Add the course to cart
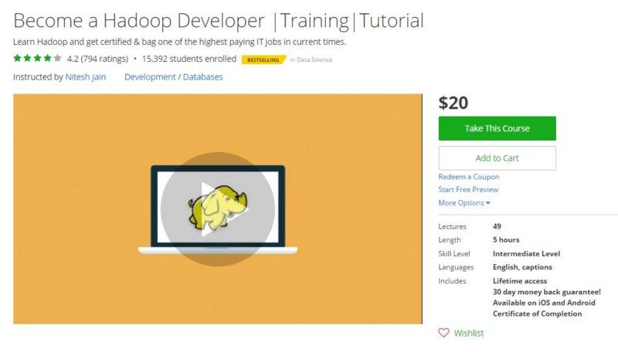Screen dimensions: 618x352 497,158
